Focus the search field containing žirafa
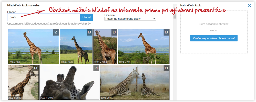 pyautogui.click(x=44, y=17)
